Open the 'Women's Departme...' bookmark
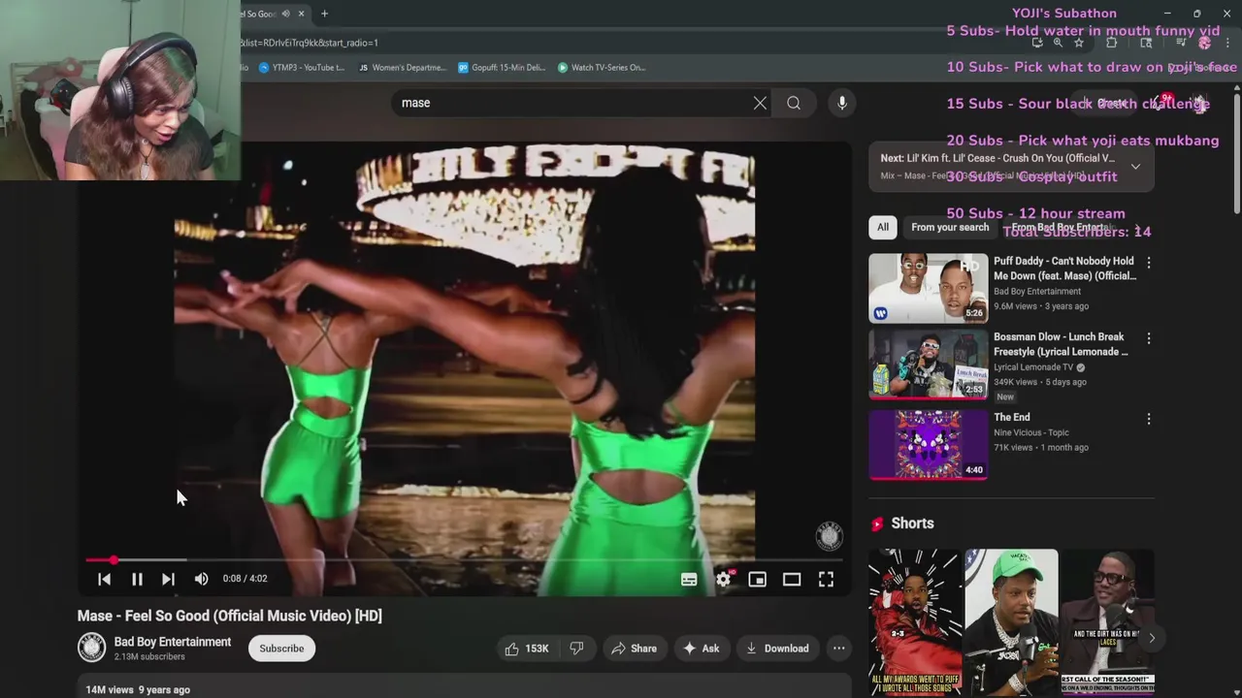Viewport: 1242px width, 698px height. point(403,68)
